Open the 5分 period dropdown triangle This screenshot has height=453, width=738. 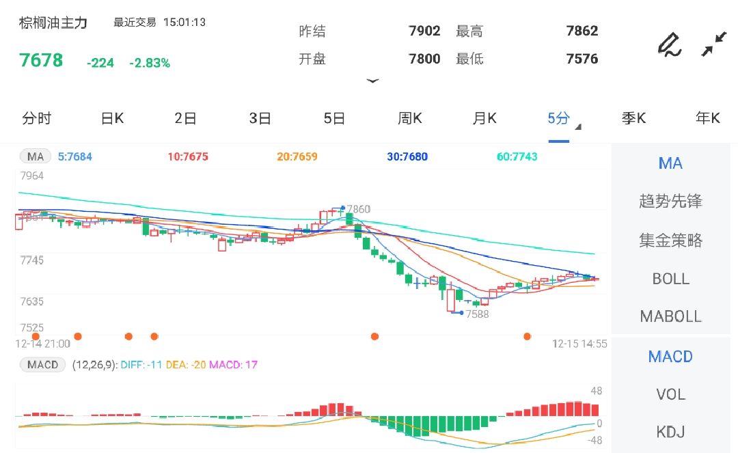pyautogui.click(x=579, y=127)
